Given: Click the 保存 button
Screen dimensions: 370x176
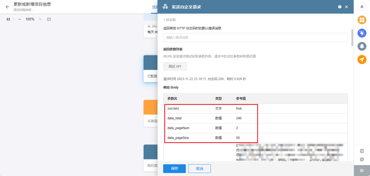Looking at the screenshot, I should [174, 169].
